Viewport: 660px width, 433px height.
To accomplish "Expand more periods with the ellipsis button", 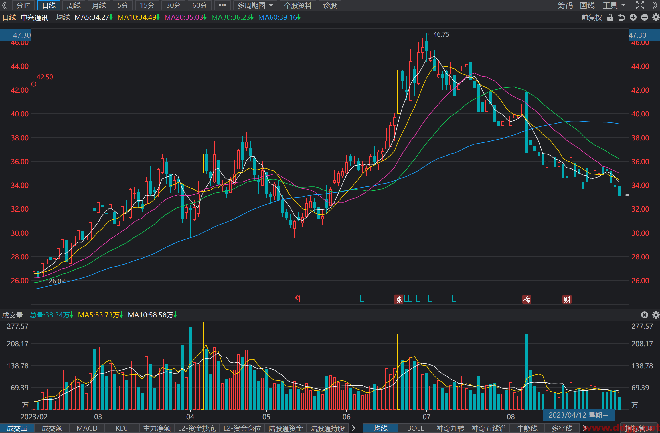I will click(222, 5).
